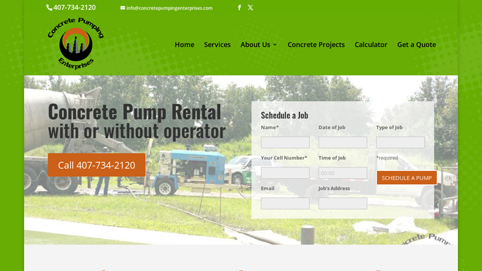This screenshot has height=271, width=482.
Task: Click the Concrete Pump Rental headline
Action: 134,111
